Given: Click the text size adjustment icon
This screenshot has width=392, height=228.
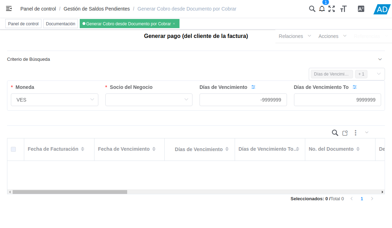Looking at the screenshot, I should (x=343, y=9).
